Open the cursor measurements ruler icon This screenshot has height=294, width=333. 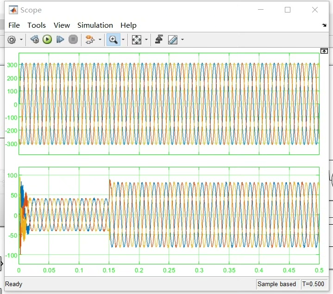click(x=173, y=40)
